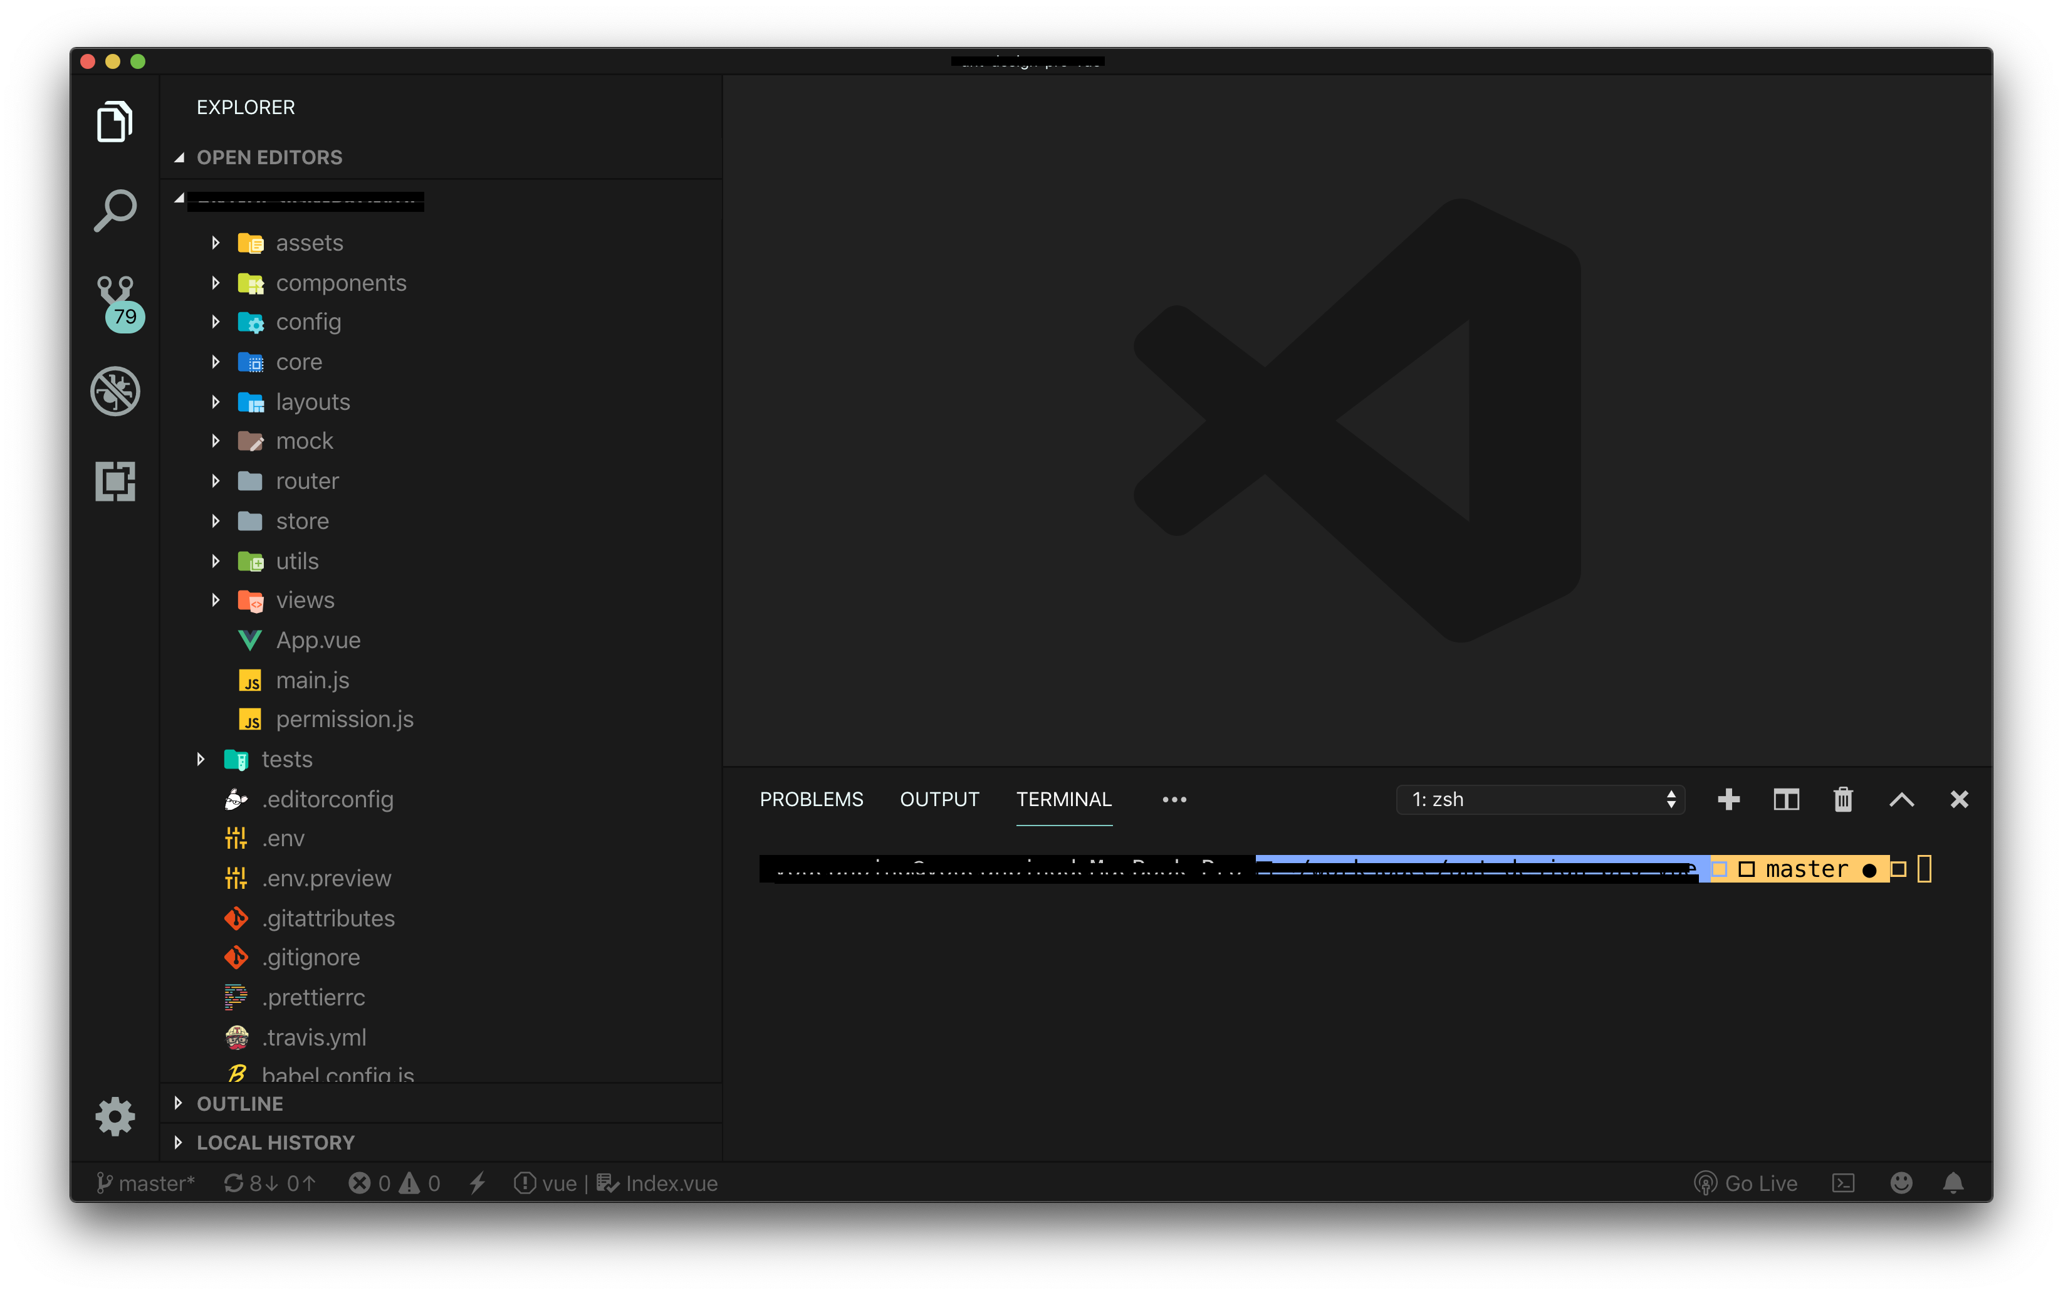Split the terminal panel
Screen dimensions: 2063x1295
tap(1785, 799)
